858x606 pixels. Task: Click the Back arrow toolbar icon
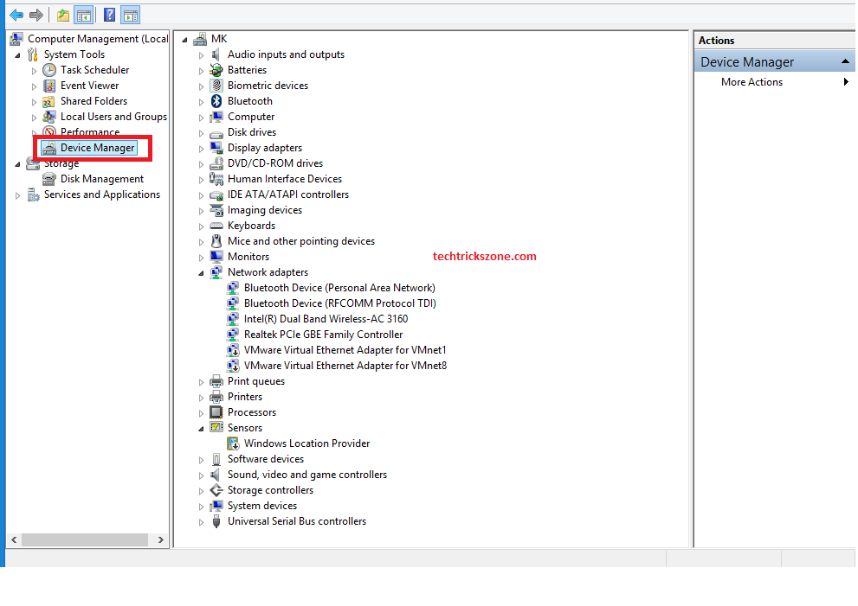(x=16, y=15)
